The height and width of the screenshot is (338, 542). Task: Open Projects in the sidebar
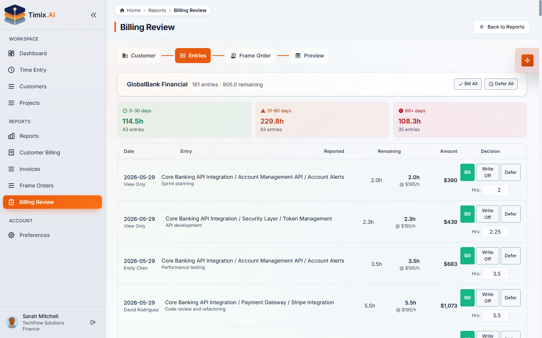(52, 103)
